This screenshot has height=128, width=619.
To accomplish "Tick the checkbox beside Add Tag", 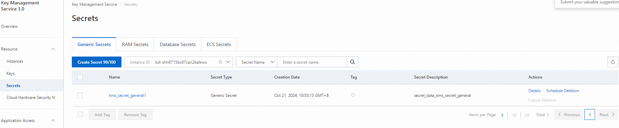I will click(80, 114).
